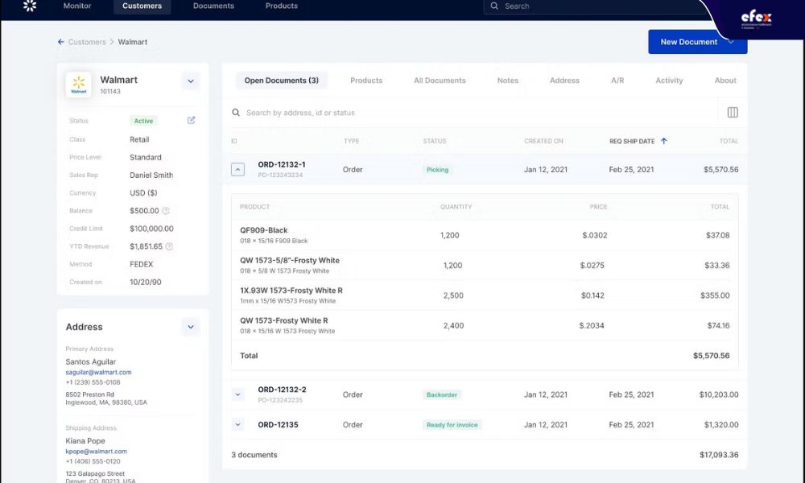The width and height of the screenshot is (805, 483).
Task: Show the Activity tab
Action: click(x=669, y=80)
